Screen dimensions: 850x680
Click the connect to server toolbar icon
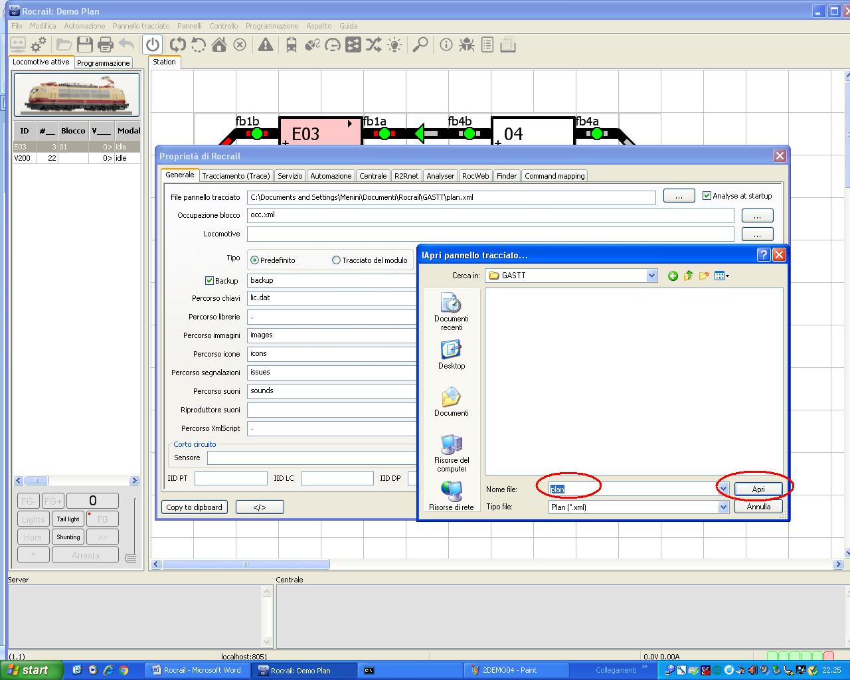[x=18, y=44]
